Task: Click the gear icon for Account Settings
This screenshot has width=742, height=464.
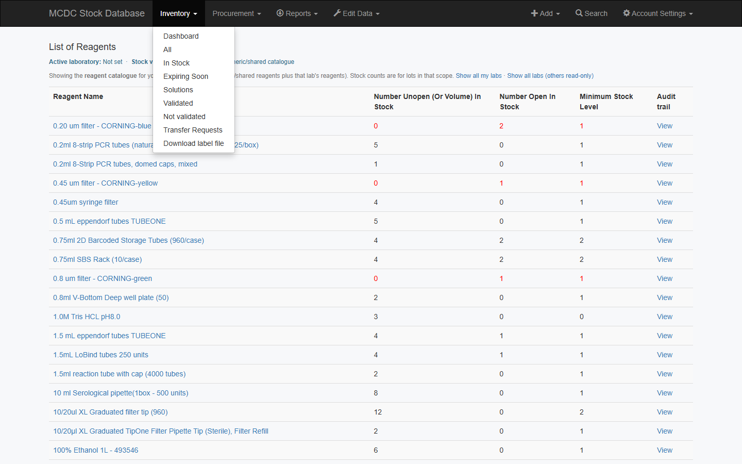Action: 627,13
